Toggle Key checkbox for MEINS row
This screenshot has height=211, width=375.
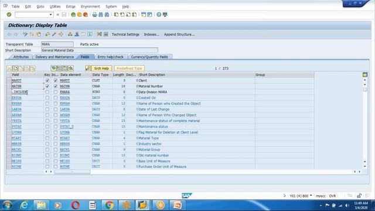pos(47,161)
